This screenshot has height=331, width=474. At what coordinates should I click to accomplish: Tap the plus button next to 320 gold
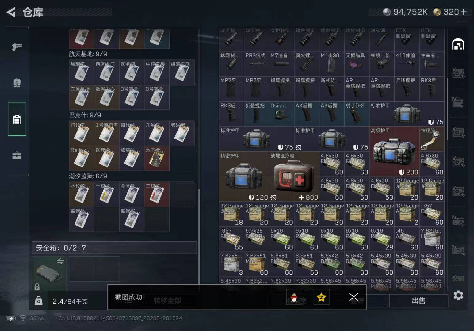click(463, 12)
